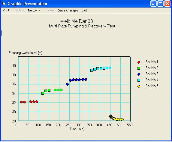Click the last cyan square at 450 minutes
The height and width of the screenshot is (142, 172).
[110, 68]
